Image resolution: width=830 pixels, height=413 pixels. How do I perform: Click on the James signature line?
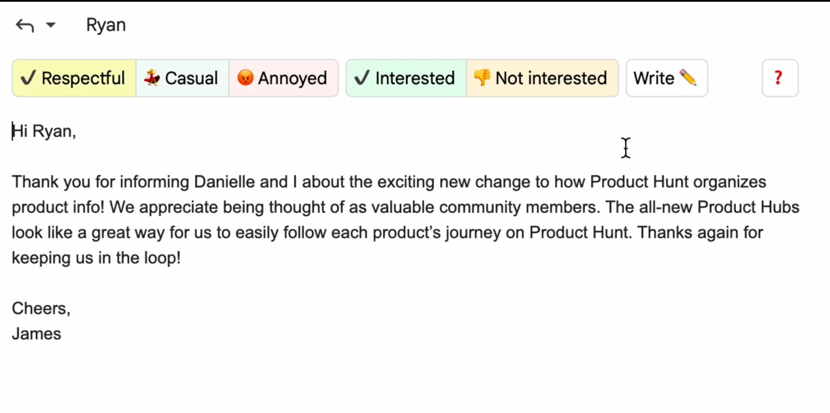pos(37,334)
